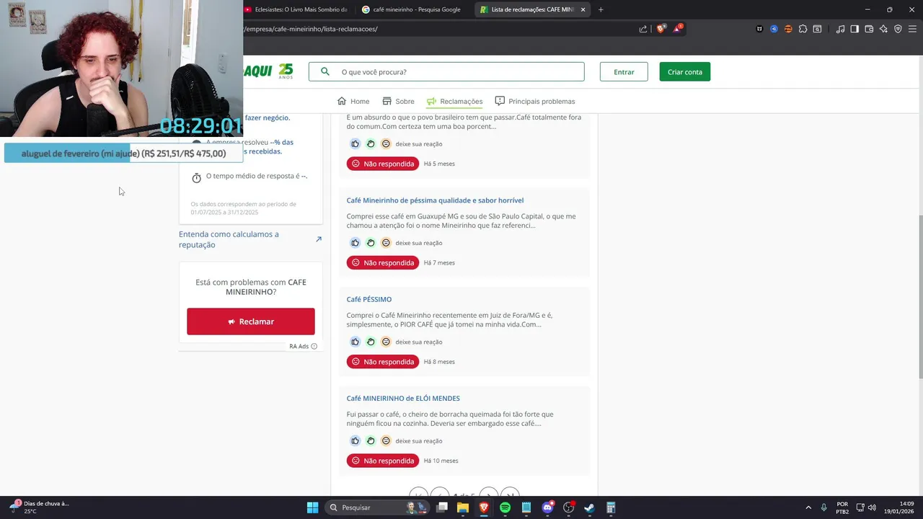Click the black cat extension icon

[x=759, y=29]
